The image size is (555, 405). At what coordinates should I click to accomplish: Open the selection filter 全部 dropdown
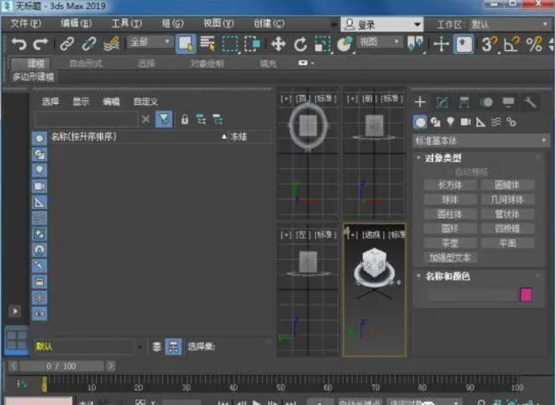[150, 42]
